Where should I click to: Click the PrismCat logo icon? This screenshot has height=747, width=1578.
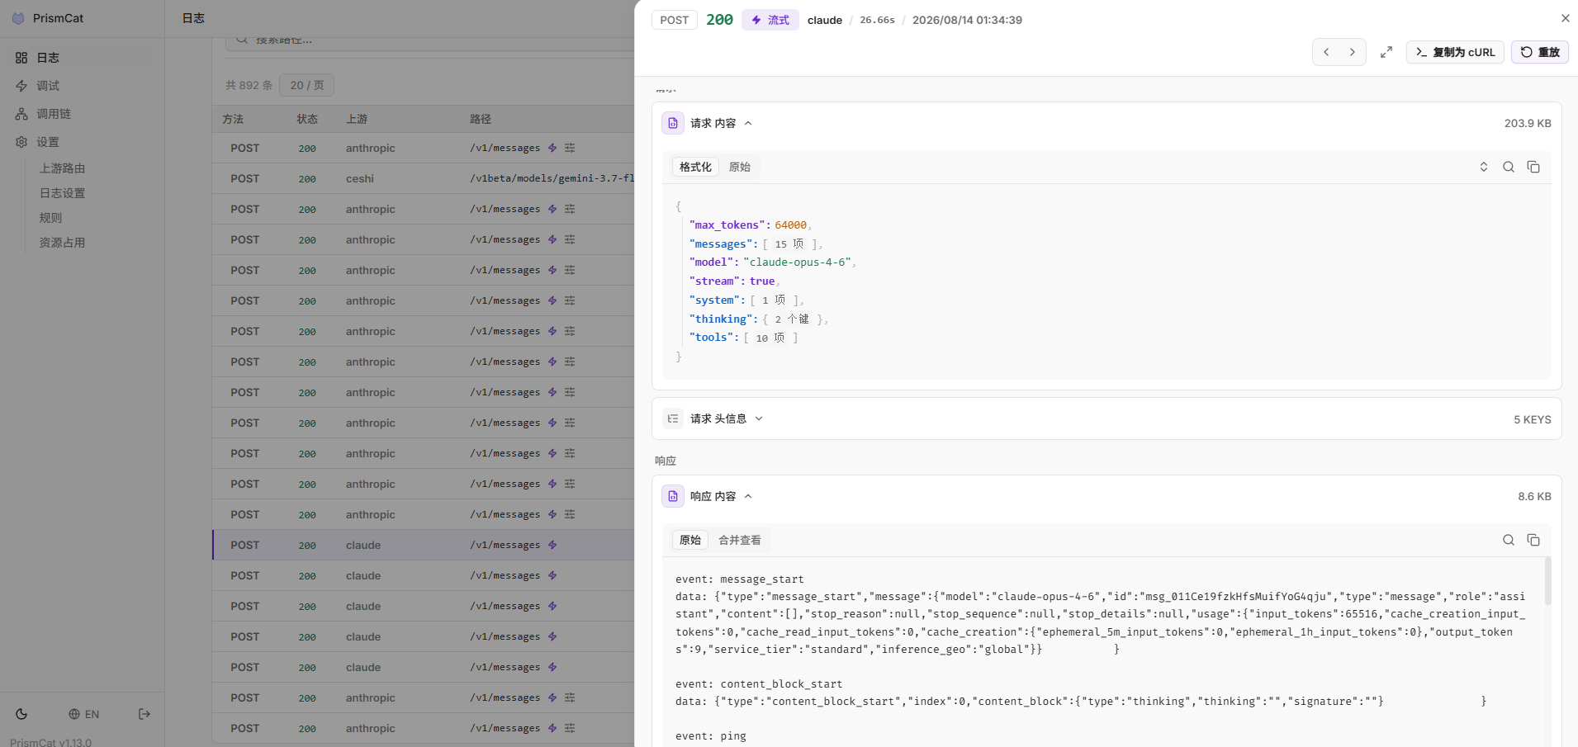(x=18, y=18)
